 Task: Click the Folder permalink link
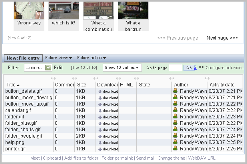(x=117, y=158)
